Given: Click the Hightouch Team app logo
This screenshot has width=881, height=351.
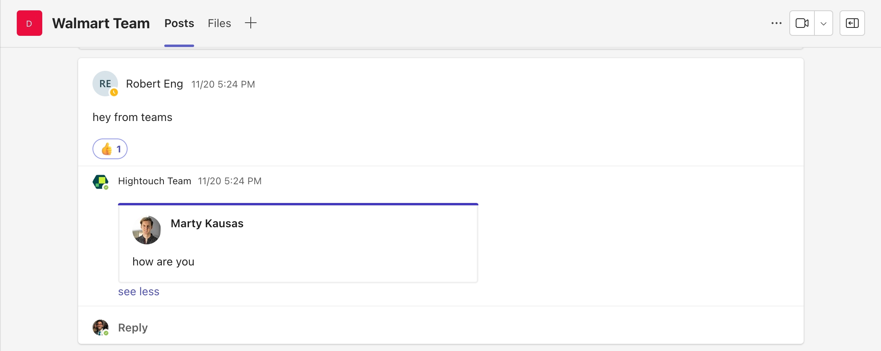Looking at the screenshot, I should point(100,181).
